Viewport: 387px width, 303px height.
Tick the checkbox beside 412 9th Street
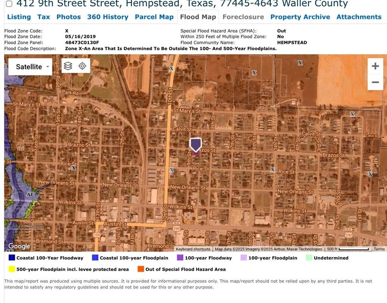coord(9,4)
